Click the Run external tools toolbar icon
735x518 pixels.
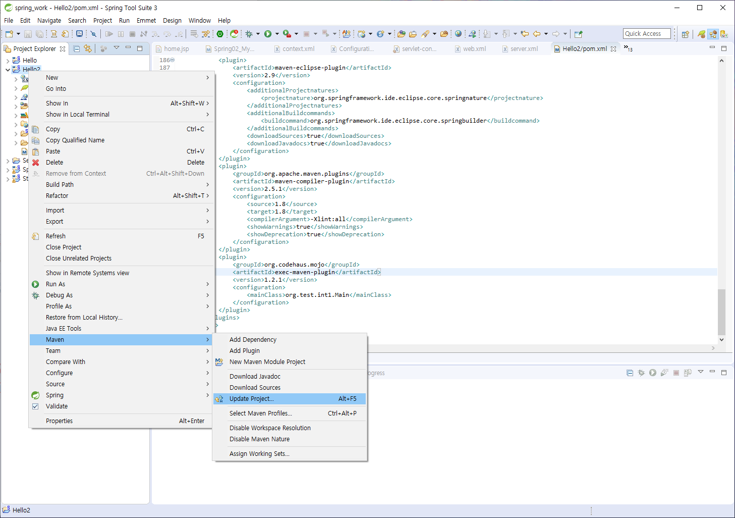pyautogui.click(x=287, y=34)
